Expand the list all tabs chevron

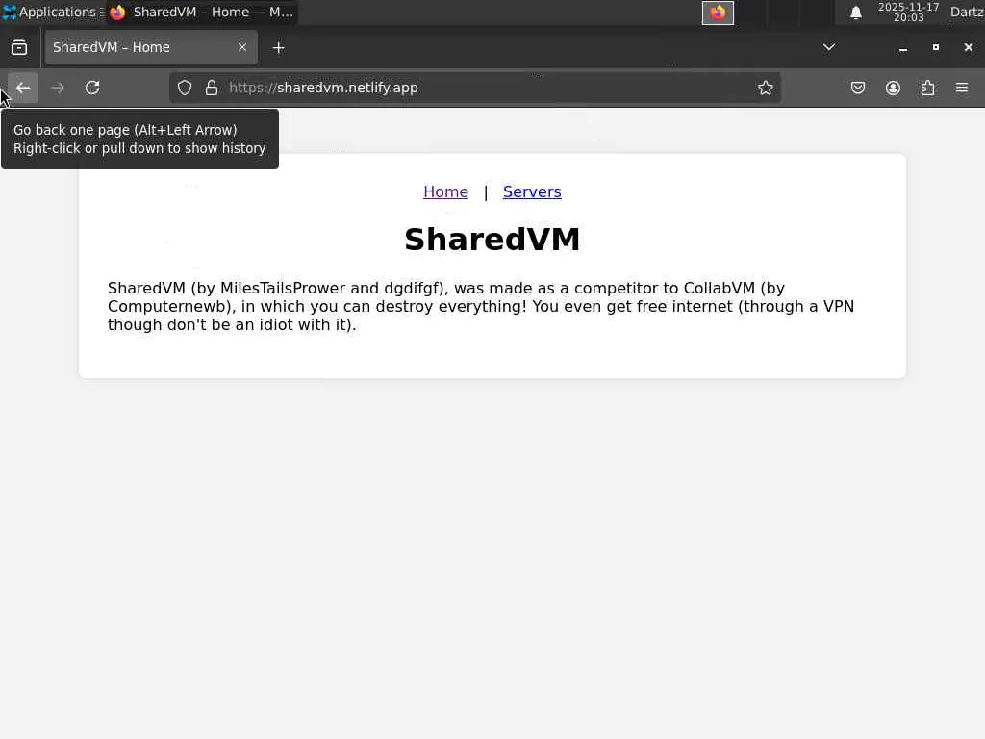[829, 47]
